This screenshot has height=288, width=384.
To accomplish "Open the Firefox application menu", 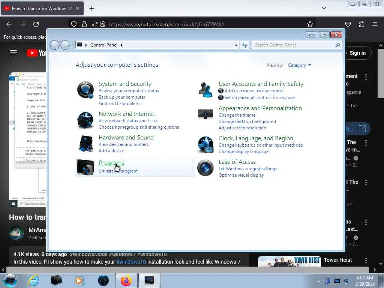I will pos(375,24).
